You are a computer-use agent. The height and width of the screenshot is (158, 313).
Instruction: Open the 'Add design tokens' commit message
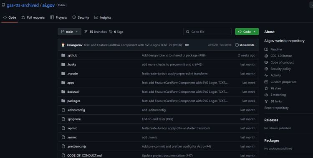pyautogui.click(x=174, y=55)
